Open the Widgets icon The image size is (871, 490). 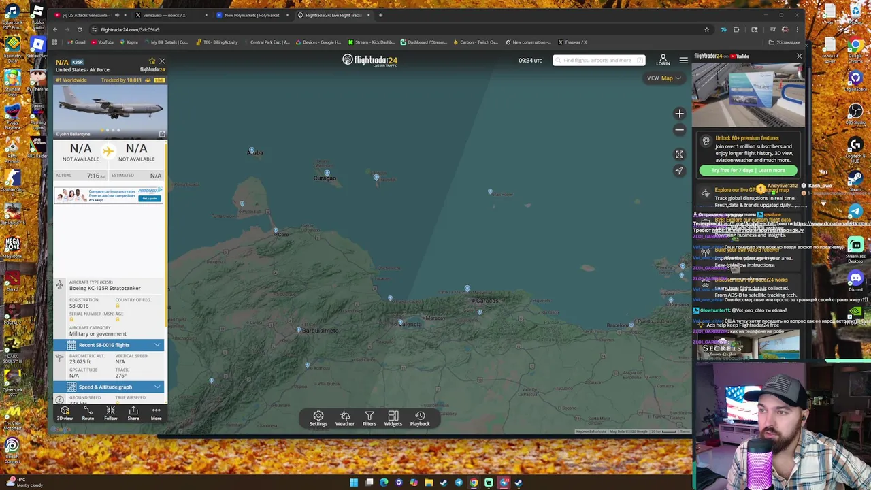tap(393, 419)
